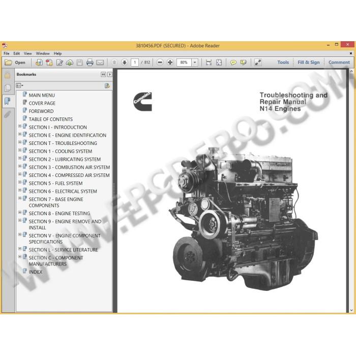The image size is (356, 356).
Task: Click the Bookmarks panel icon in sidebar
Action: click(x=8, y=101)
